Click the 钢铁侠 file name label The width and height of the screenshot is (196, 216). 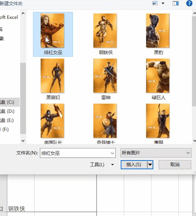pyautogui.click(x=106, y=52)
